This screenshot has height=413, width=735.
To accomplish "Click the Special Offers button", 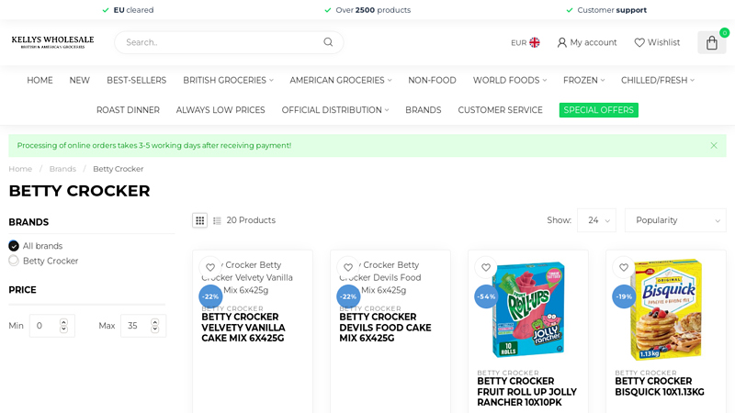I will point(598,110).
